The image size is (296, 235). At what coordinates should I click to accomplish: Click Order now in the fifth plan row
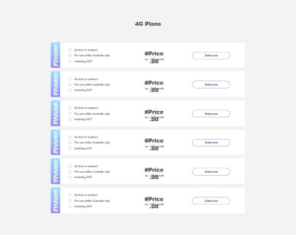click(x=211, y=172)
